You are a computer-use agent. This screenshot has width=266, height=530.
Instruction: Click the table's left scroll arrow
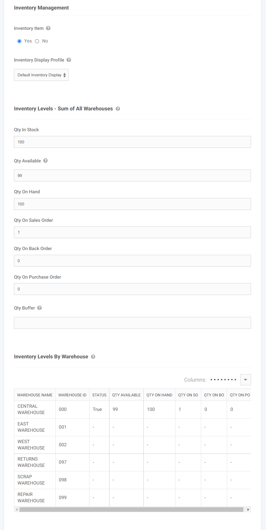coord(17,509)
